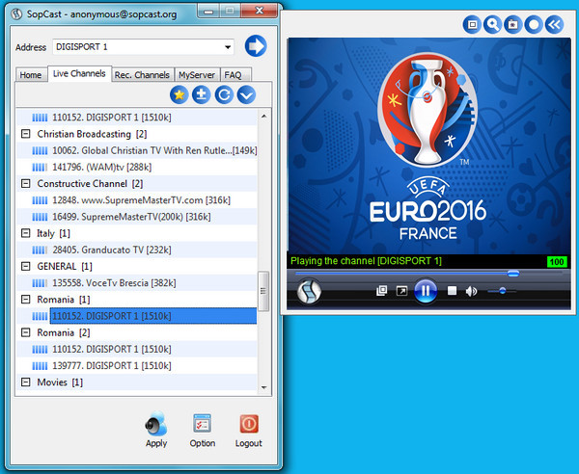Click the blue Go arrow beside Address
The width and height of the screenshot is (579, 474).
(256, 46)
